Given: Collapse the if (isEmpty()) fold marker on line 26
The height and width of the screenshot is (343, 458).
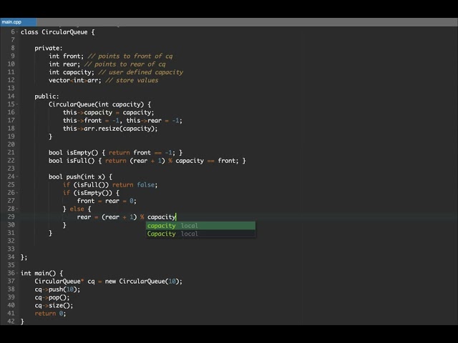Looking at the screenshot, I should [x=17, y=192].
